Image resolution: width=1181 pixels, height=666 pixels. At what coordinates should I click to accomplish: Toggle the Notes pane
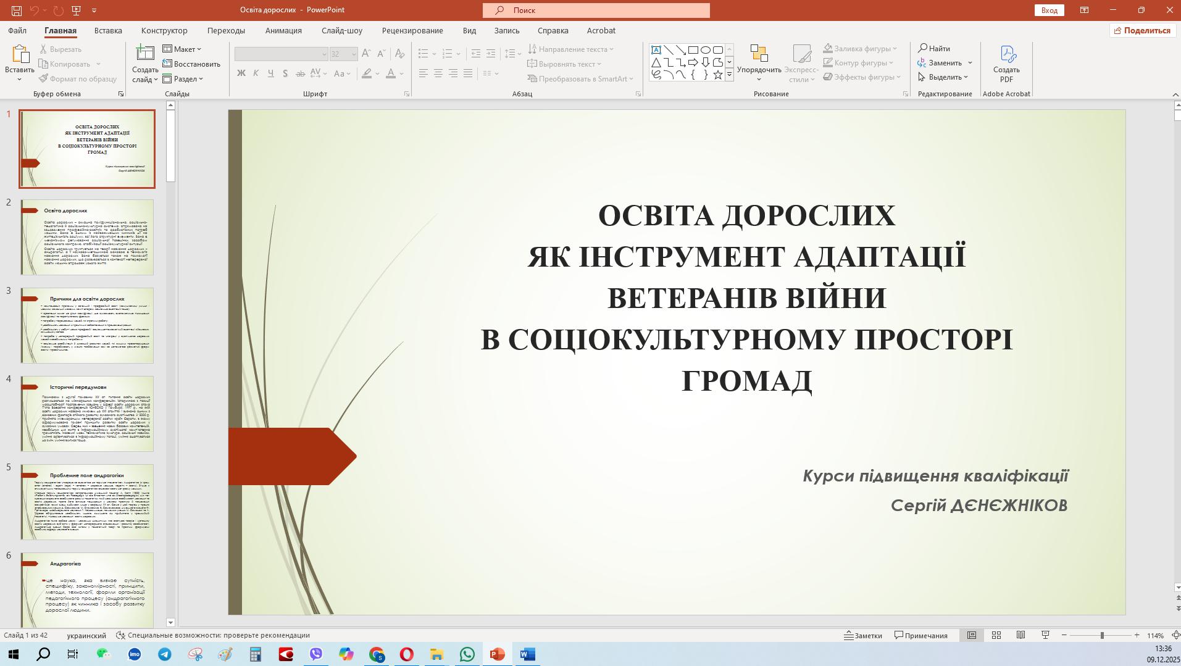point(863,635)
